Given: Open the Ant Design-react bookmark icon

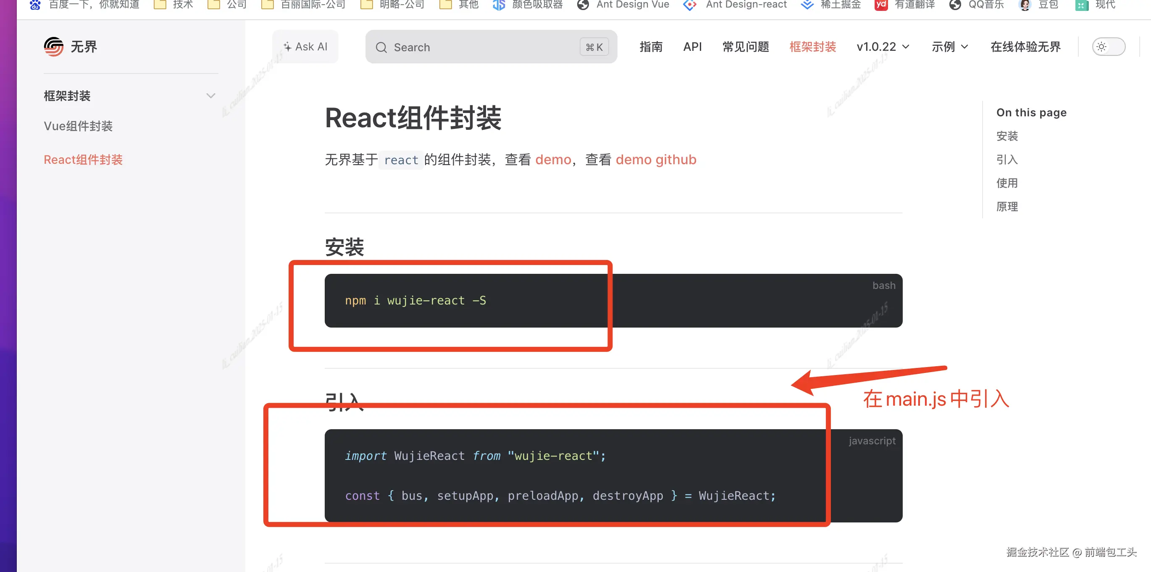Looking at the screenshot, I should [x=690, y=5].
